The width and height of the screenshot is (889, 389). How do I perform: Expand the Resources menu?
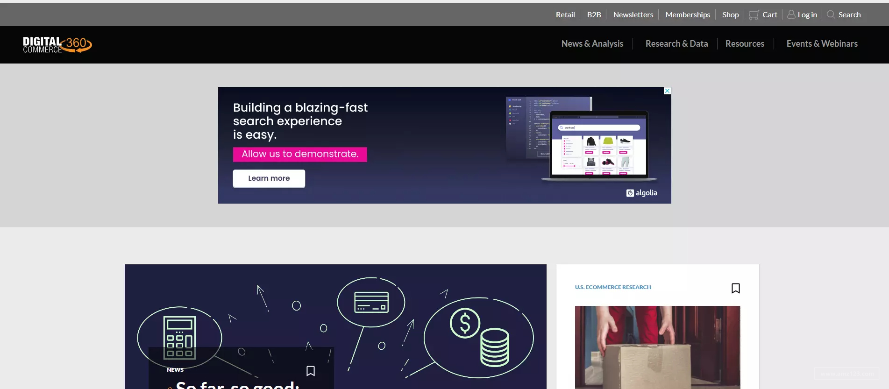tap(745, 43)
